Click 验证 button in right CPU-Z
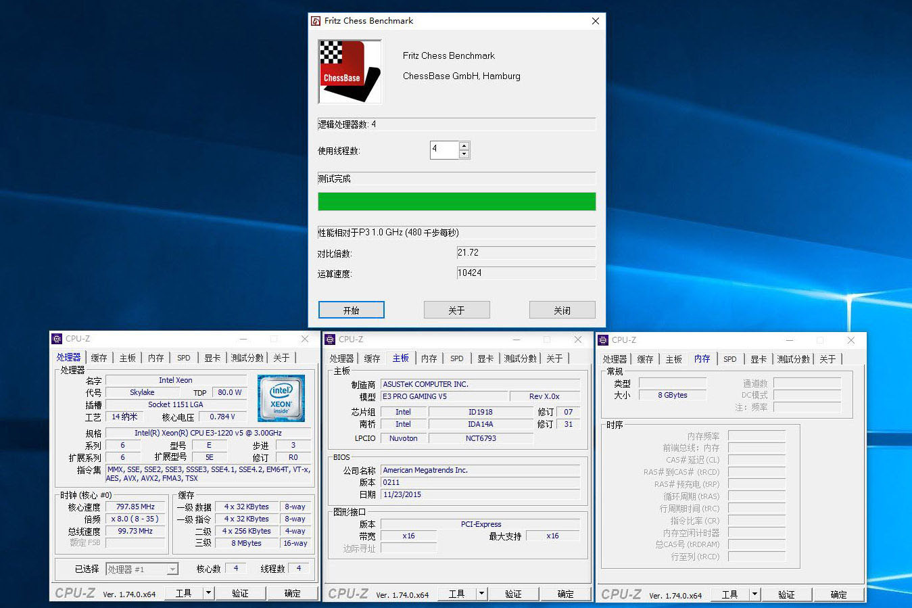 [786, 594]
